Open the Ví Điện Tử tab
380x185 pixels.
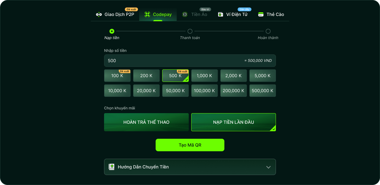pyautogui.click(x=233, y=14)
